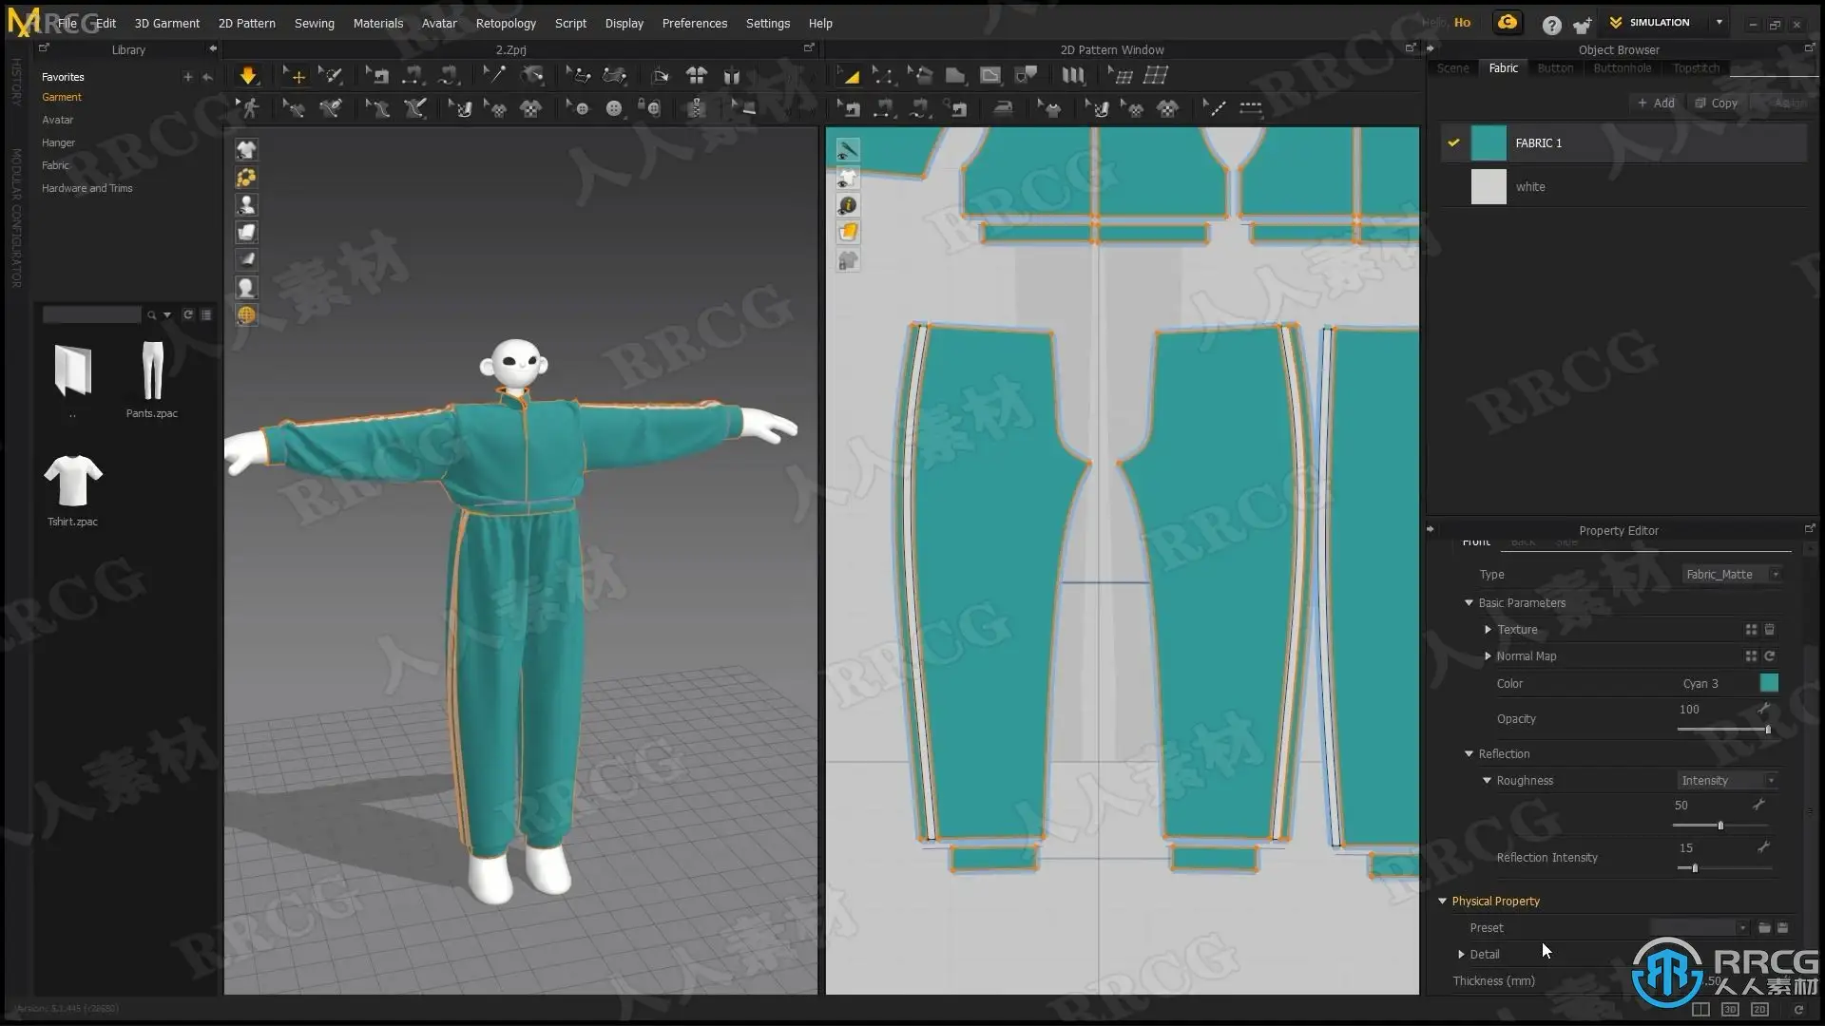
Task: Select the Polygon pattern tool icon
Action: (x=955, y=76)
